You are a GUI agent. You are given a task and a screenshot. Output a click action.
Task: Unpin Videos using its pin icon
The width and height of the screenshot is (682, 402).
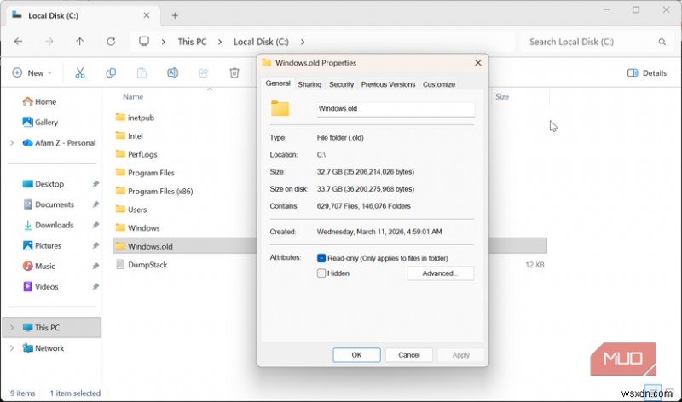[95, 286]
